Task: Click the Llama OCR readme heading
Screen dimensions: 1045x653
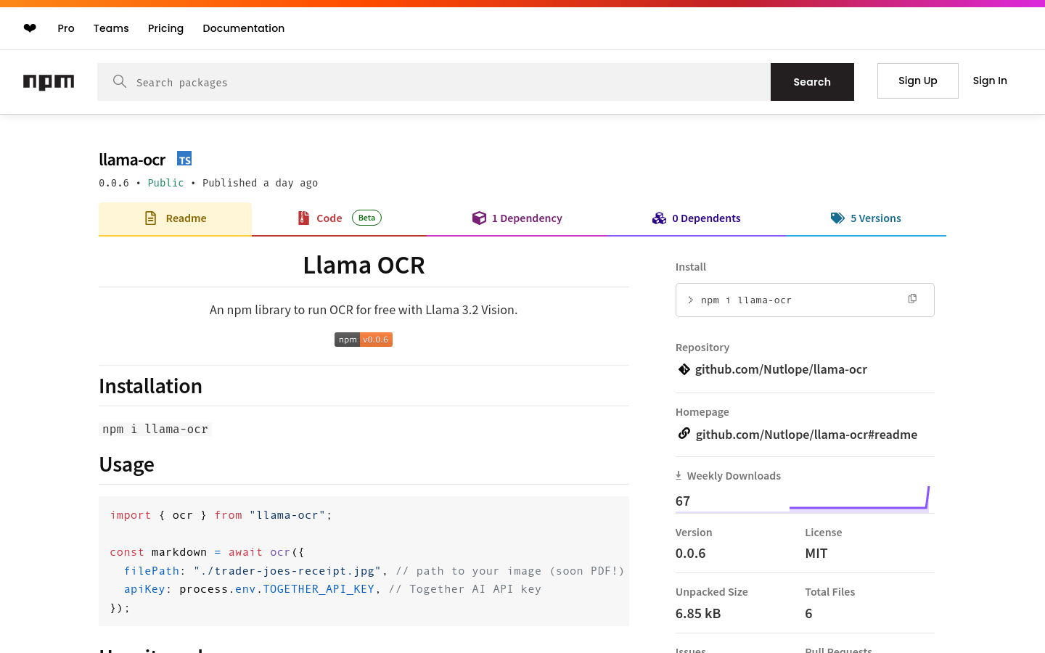Action: (364, 266)
